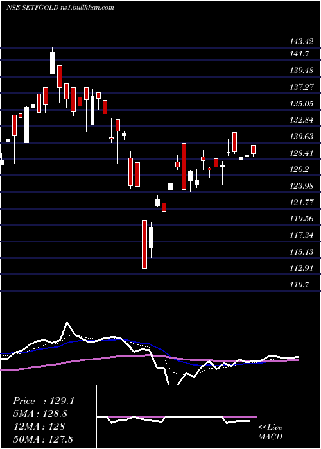Click the 121.77 price level label
This screenshot has height=449, width=321.
[x=301, y=203]
